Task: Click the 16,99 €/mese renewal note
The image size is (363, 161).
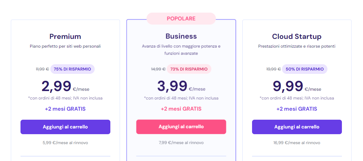Action: point(297,143)
